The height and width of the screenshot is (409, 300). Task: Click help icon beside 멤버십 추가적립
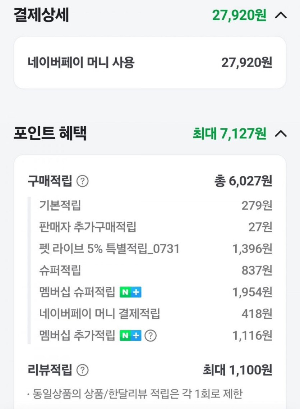(x=151, y=336)
